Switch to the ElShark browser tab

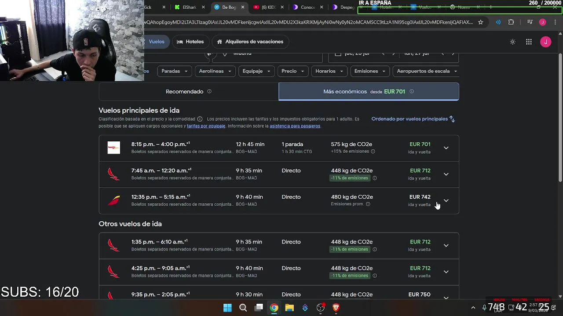189,7
